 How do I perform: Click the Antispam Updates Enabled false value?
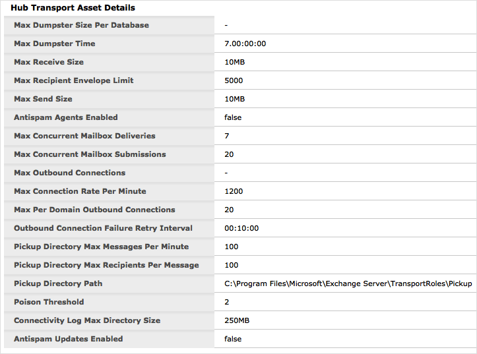233,339
